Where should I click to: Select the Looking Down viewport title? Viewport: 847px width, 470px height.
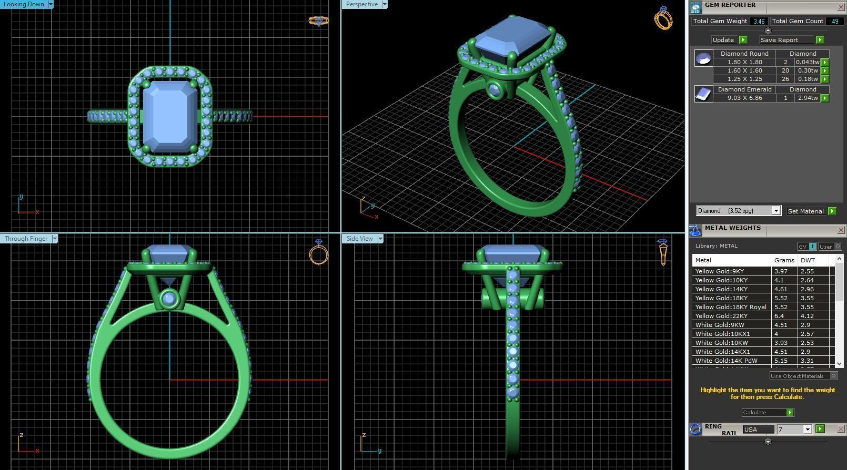(x=24, y=4)
